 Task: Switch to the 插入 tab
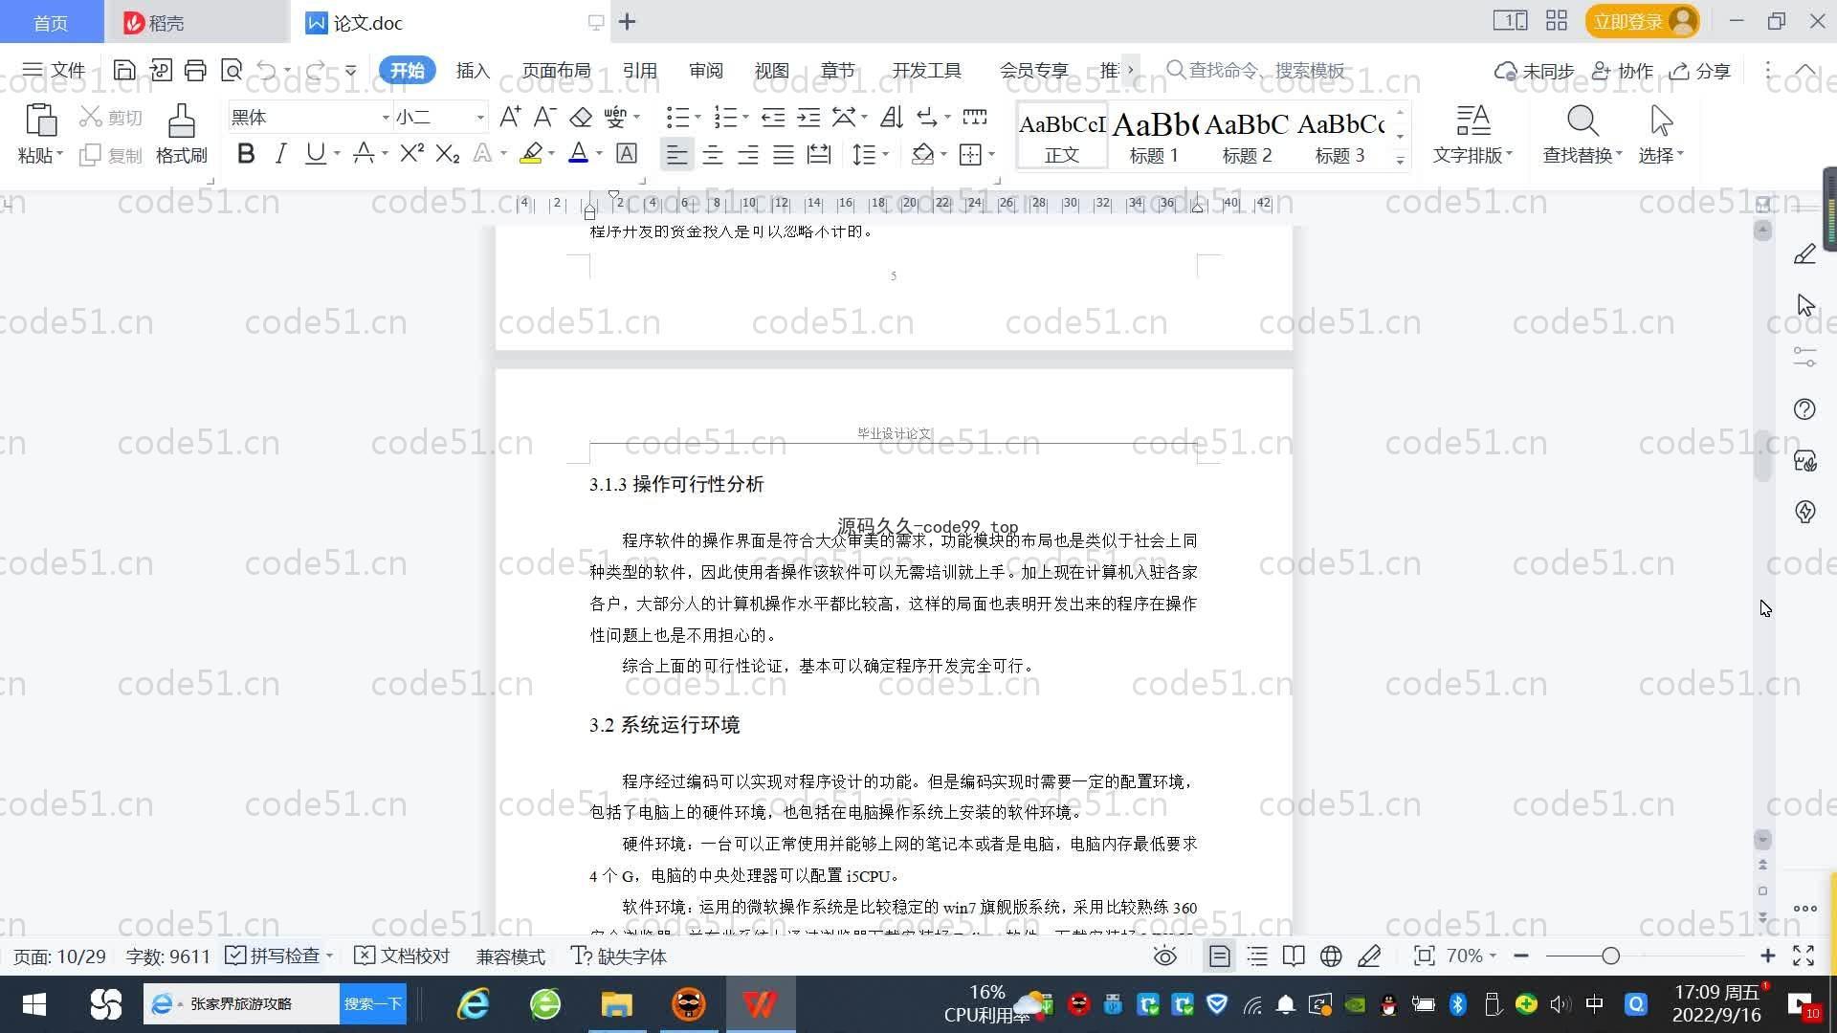tap(473, 70)
